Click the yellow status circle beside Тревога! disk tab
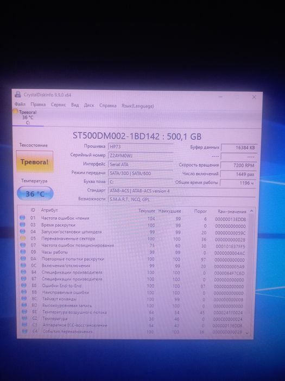Image resolution: width=285 pixels, height=381 pixels. (15, 112)
